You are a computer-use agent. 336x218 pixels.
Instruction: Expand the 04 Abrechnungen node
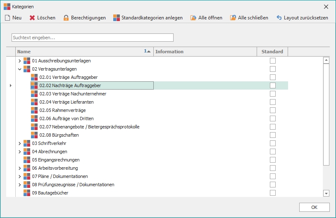coord(19,152)
